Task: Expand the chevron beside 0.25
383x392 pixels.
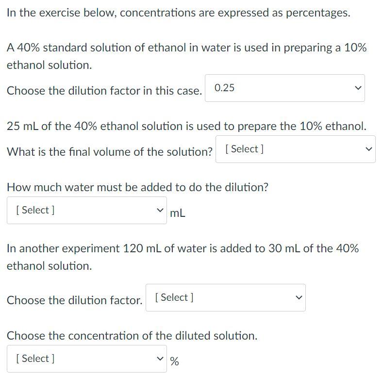Action: [x=358, y=88]
